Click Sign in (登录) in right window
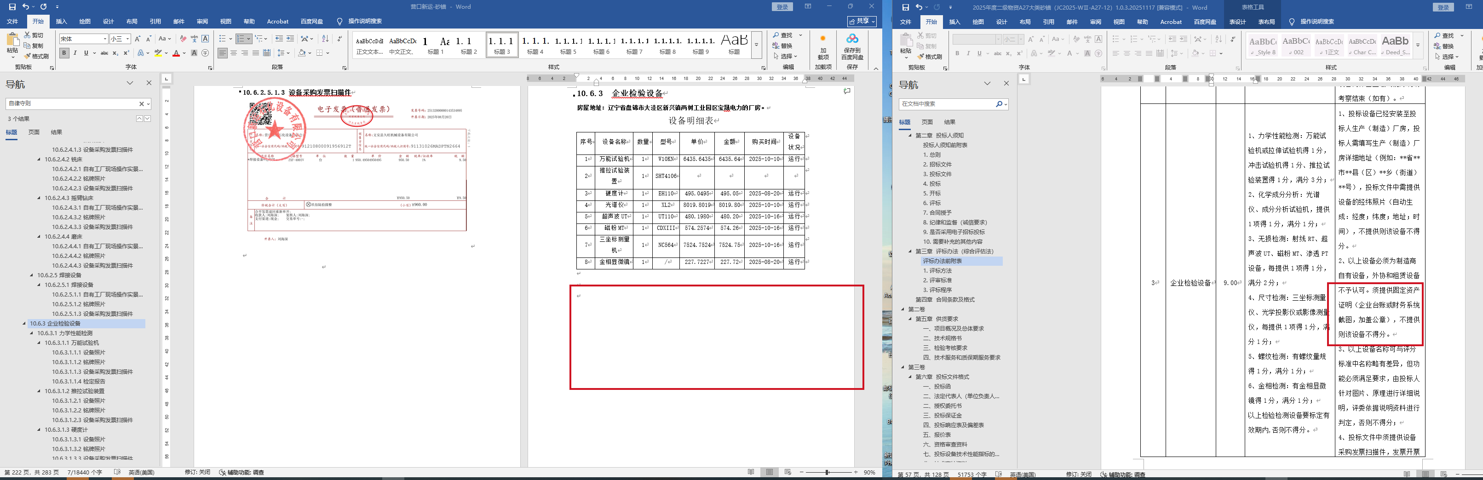The width and height of the screenshot is (1483, 480). tap(1443, 7)
